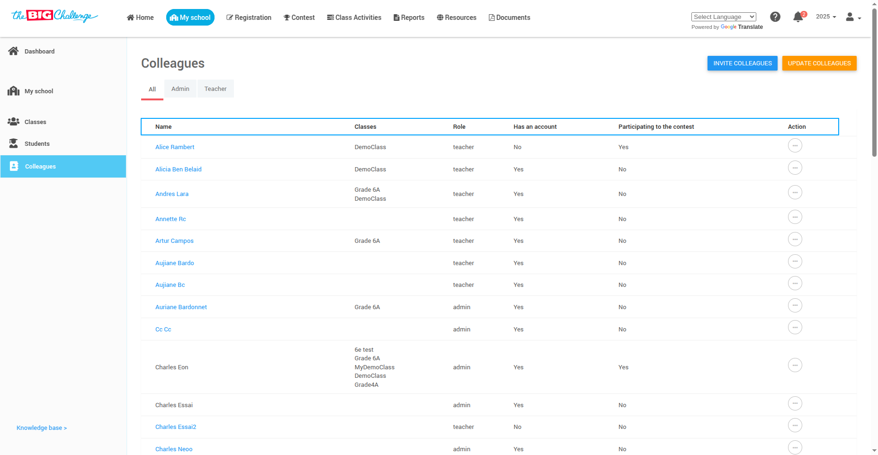Click the action button for Artur Campos
Screen dimensions: 878x455
(795, 239)
